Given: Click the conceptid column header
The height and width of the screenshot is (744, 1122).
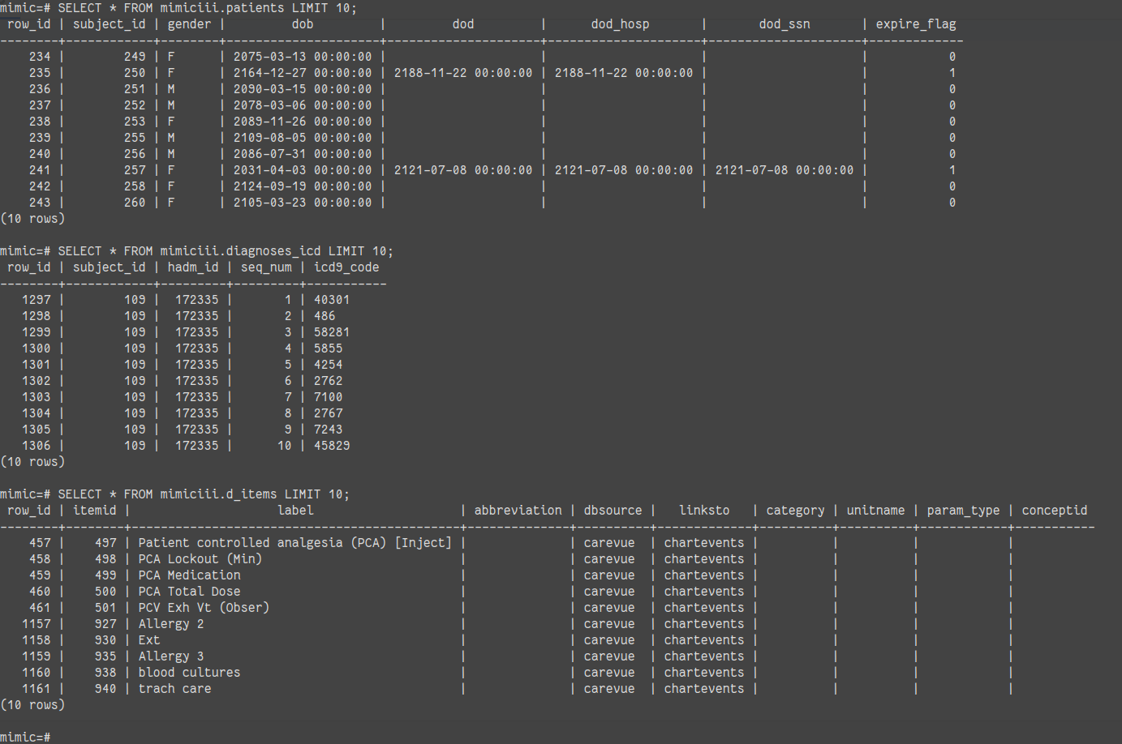Looking at the screenshot, I should (x=1054, y=511).
